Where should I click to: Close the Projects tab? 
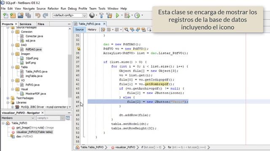point(16,24)
